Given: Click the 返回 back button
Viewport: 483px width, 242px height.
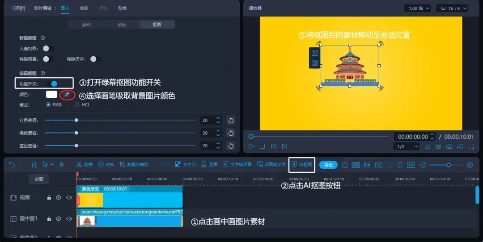Looking at the screenshot, I should 18,8.
